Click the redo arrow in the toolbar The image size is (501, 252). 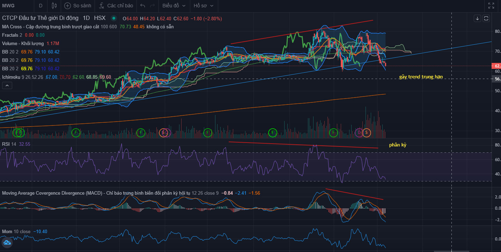pos(152,6)
